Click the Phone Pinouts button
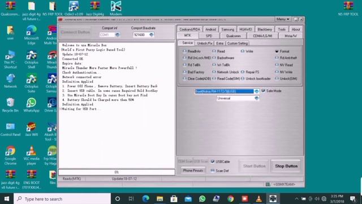This screenshot has width=362, height=204. click(x=193, y=171)
